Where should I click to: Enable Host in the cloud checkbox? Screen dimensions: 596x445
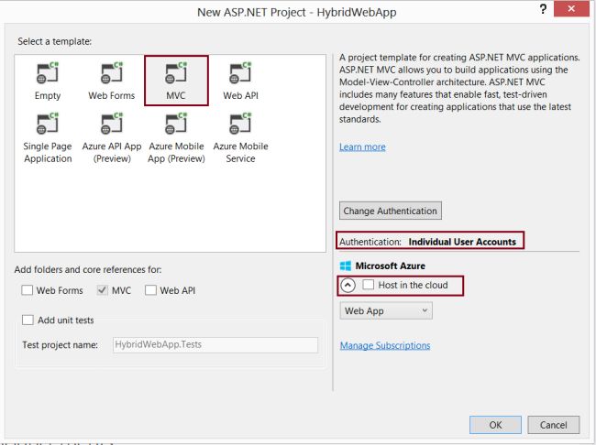(x=369, y=285)
